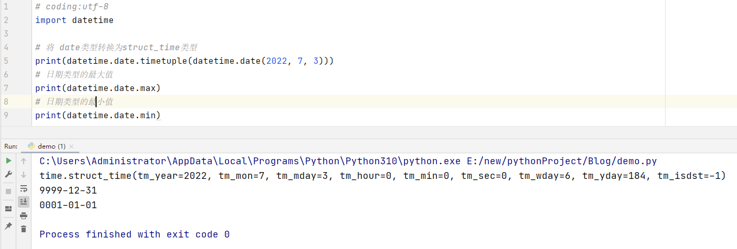Viewport: 737px width, 249px height.
Task: Place cursor at end of print(datetime.date.min)
Action: point(161,115)
